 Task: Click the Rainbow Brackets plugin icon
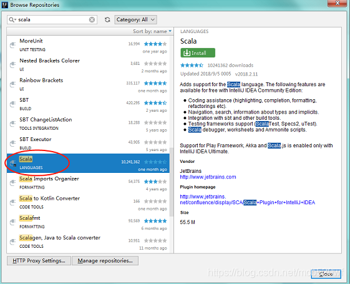pyautogui.click(x=13, y=84)
